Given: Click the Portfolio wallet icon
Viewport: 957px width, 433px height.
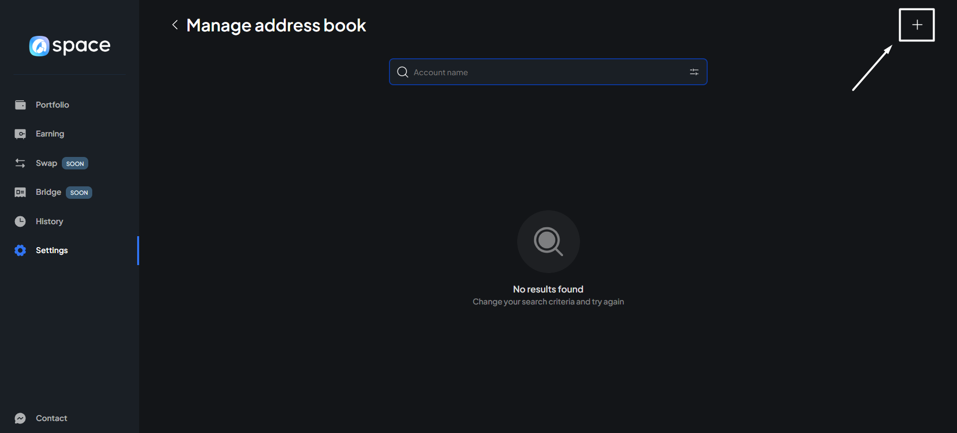Looking at the screenshot, I should (x=20, y=105).
